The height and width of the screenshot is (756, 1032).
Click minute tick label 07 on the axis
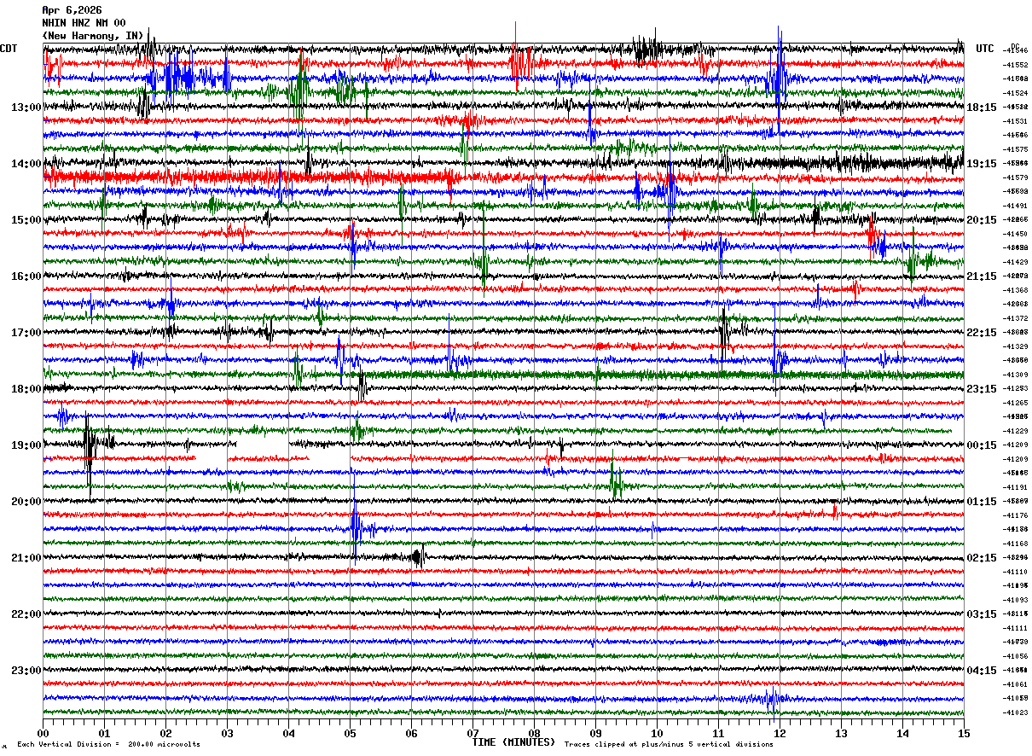[x=473, y=733]
